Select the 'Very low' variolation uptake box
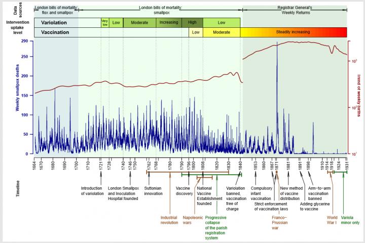The image size is (365, 243). [104, 23]
